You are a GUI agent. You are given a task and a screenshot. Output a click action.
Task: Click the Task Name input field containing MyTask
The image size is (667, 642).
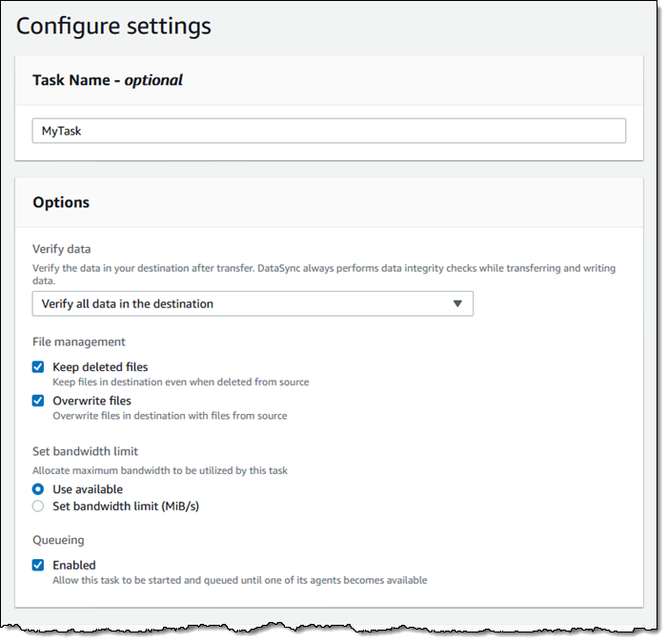329,131
